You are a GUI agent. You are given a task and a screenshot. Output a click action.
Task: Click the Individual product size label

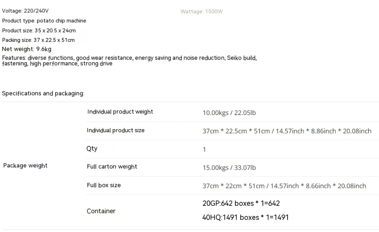click(115, 130)
